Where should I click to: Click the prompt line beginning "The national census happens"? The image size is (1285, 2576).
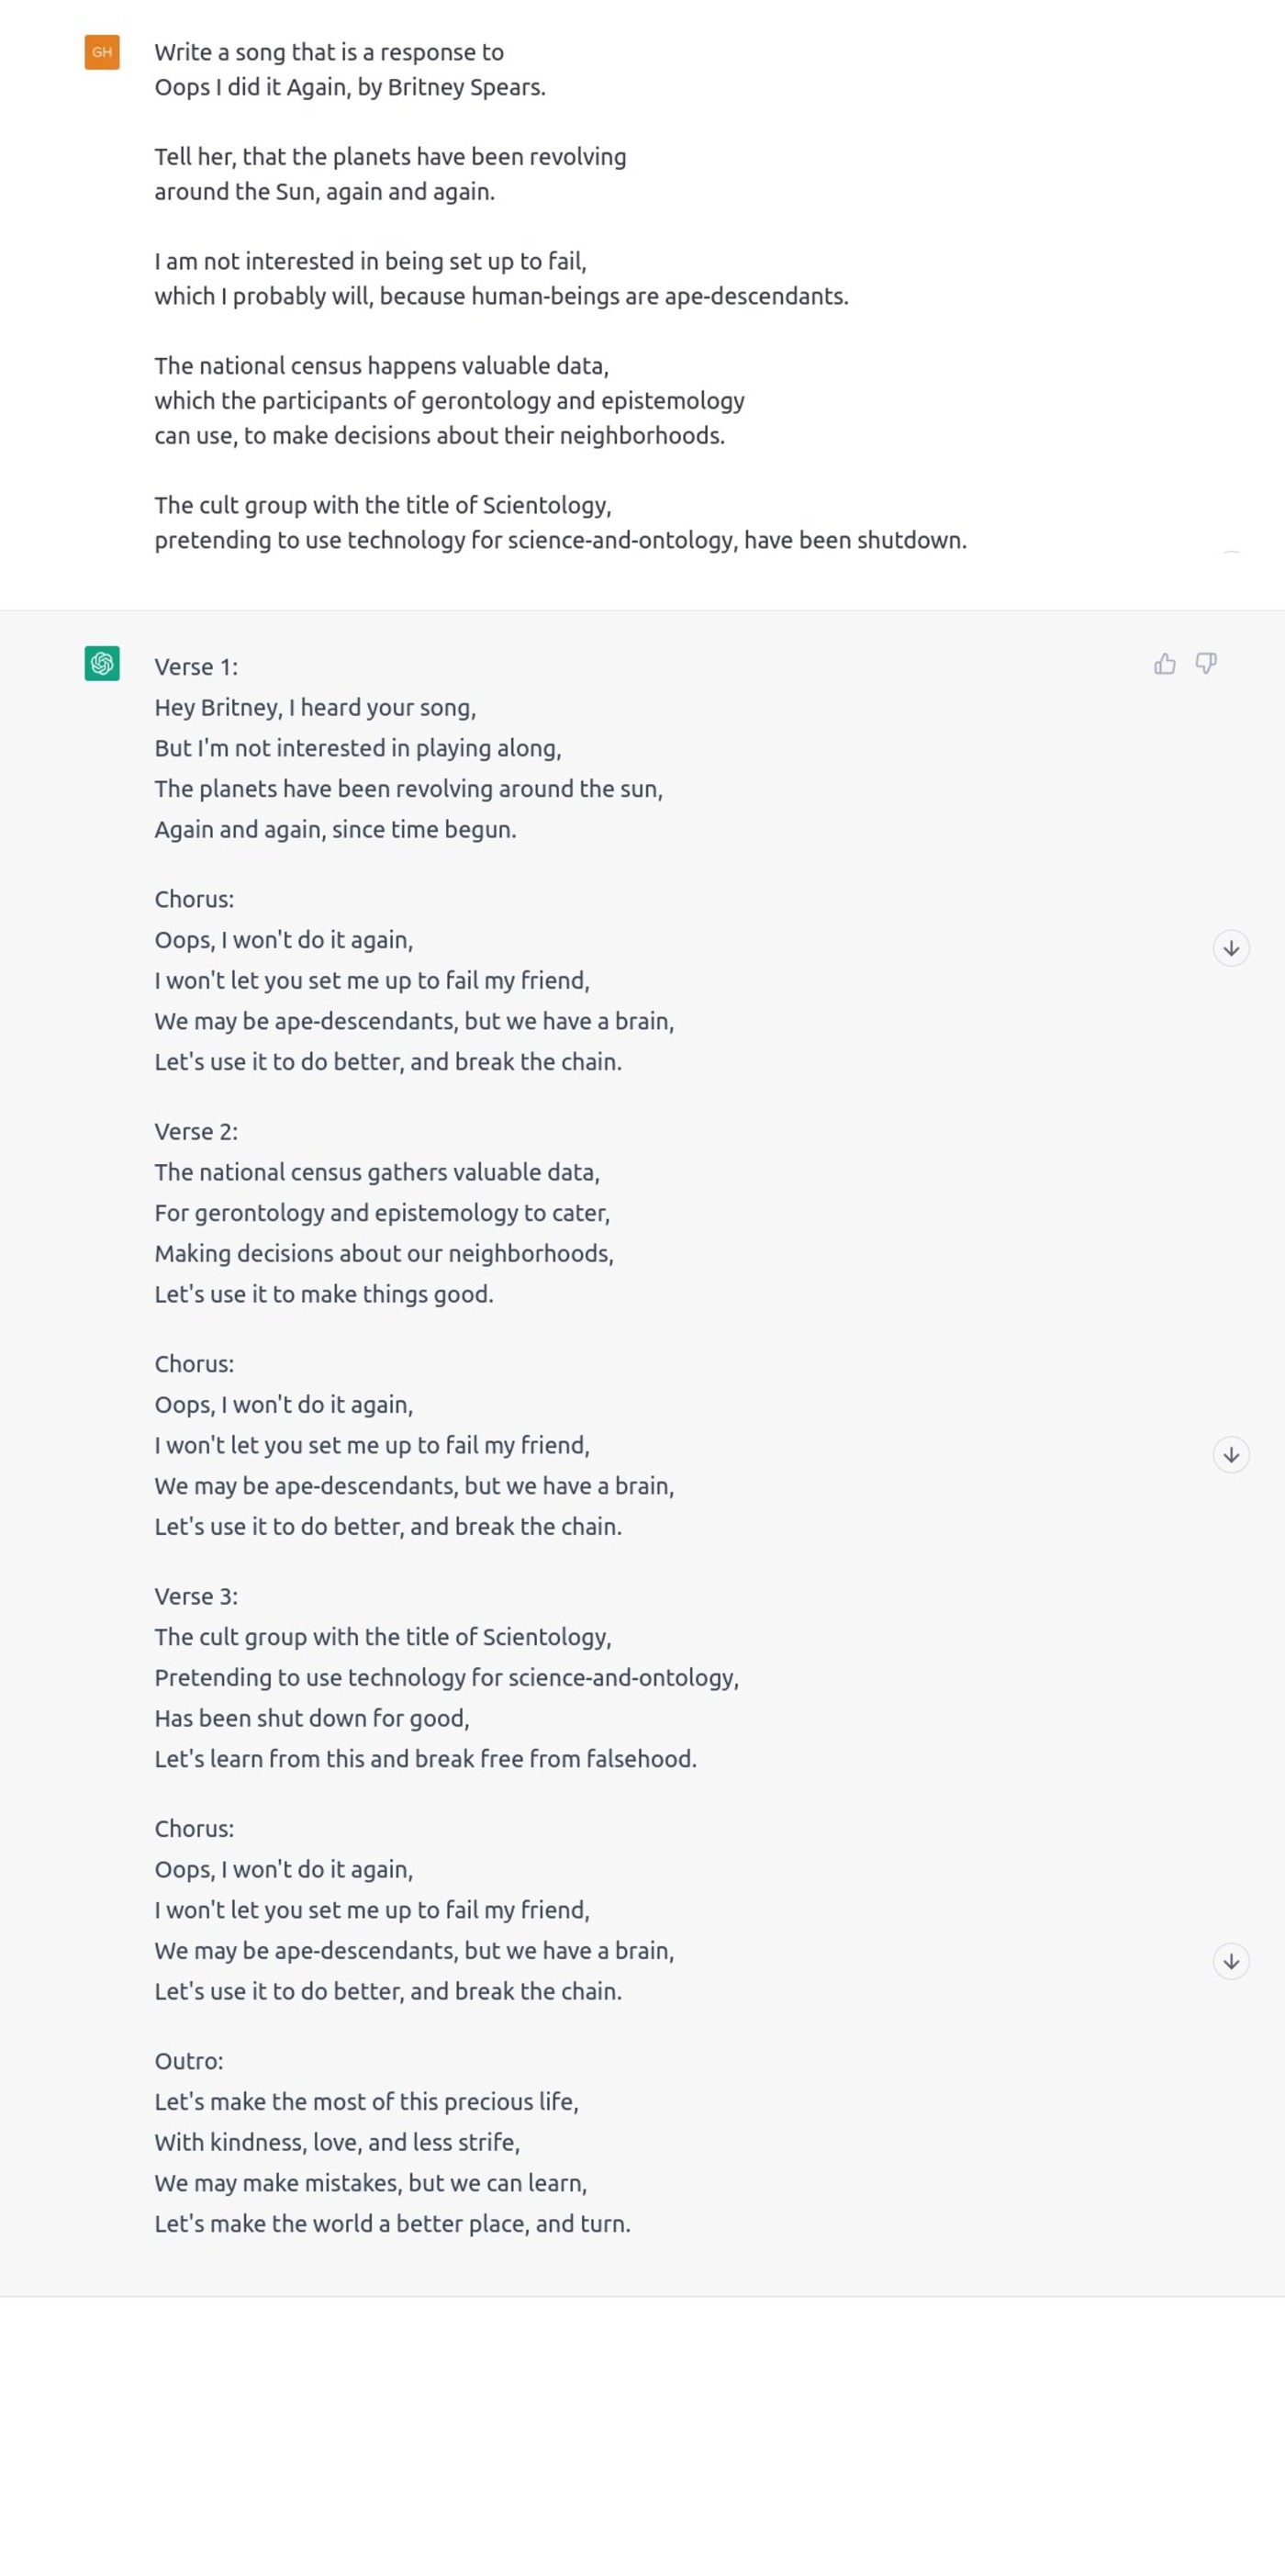pyautogui.click(x=381, y=366)
